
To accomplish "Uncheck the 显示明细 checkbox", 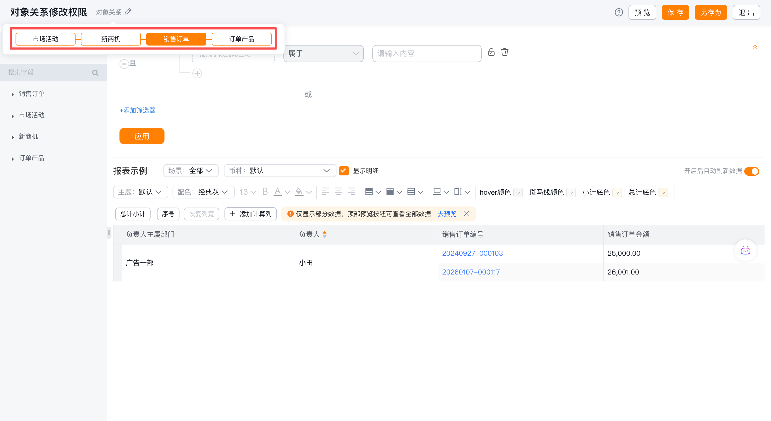I will coord(344,171).
